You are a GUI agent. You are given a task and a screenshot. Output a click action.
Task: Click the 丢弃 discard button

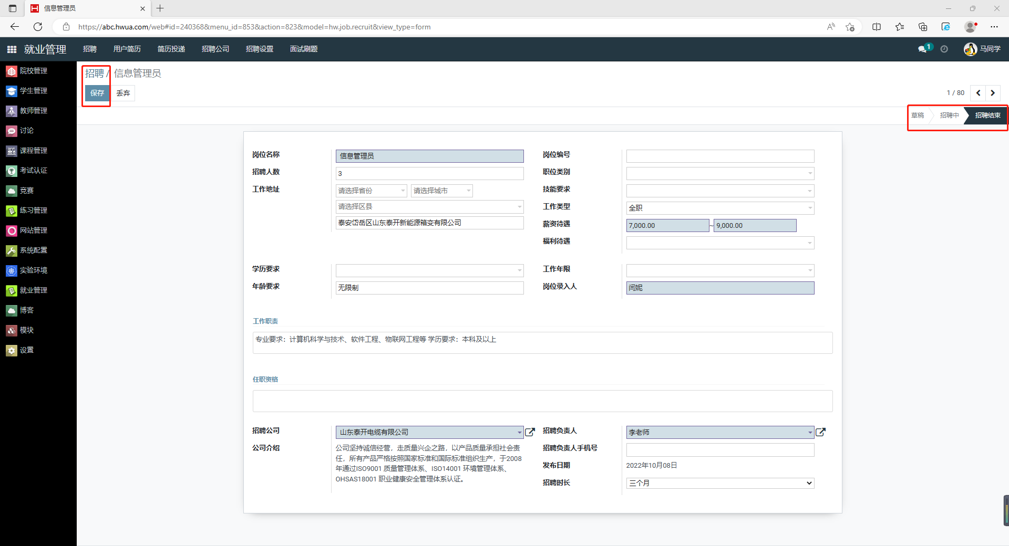click(123, 93)
